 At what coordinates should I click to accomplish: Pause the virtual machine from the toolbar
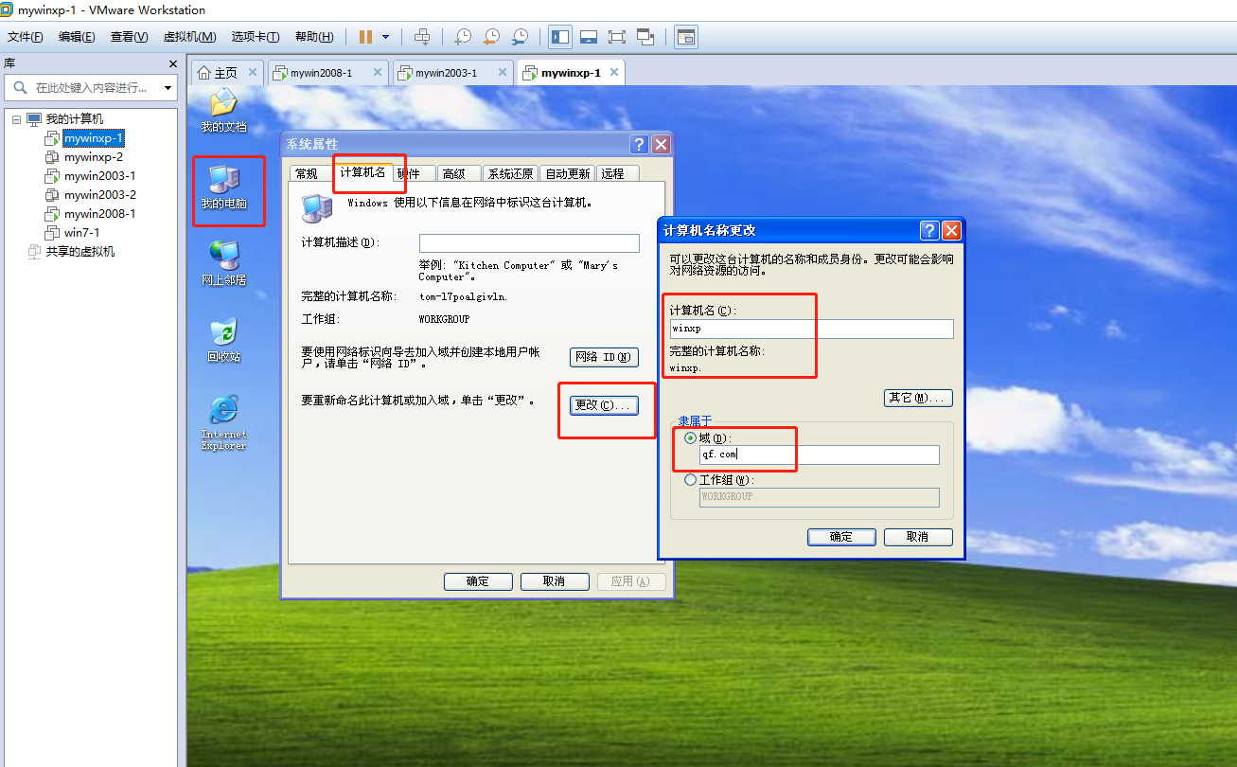(x=365, y=37)
